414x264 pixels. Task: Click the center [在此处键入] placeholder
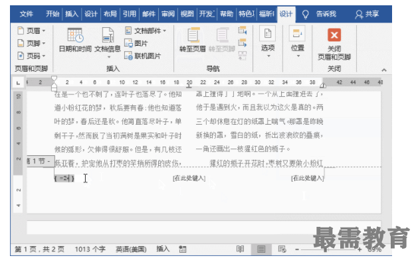(x=189, y=178)
